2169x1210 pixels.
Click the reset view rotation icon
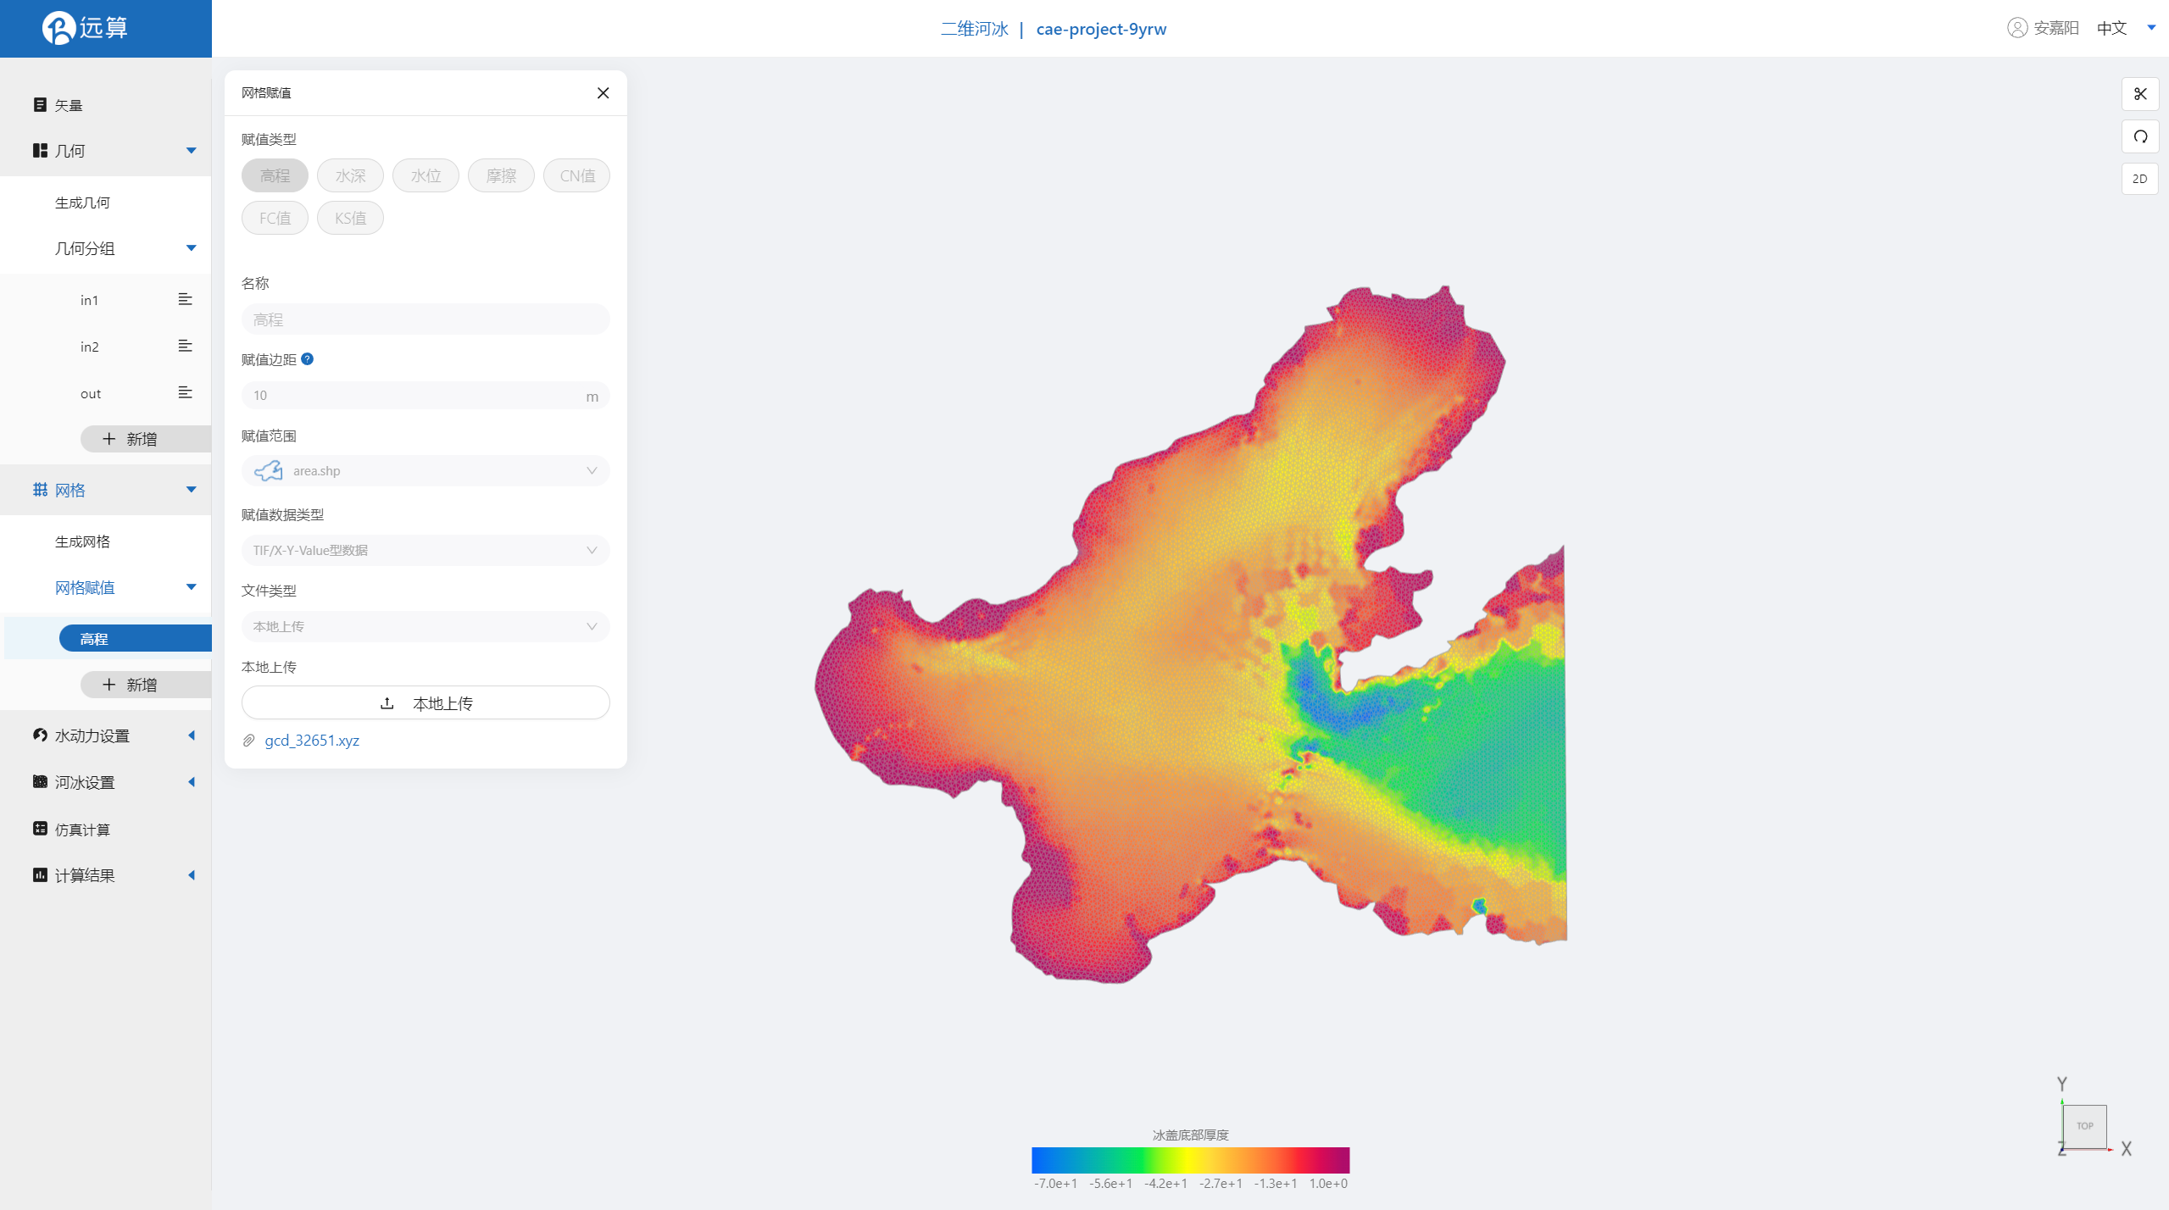click(2140, 136)
